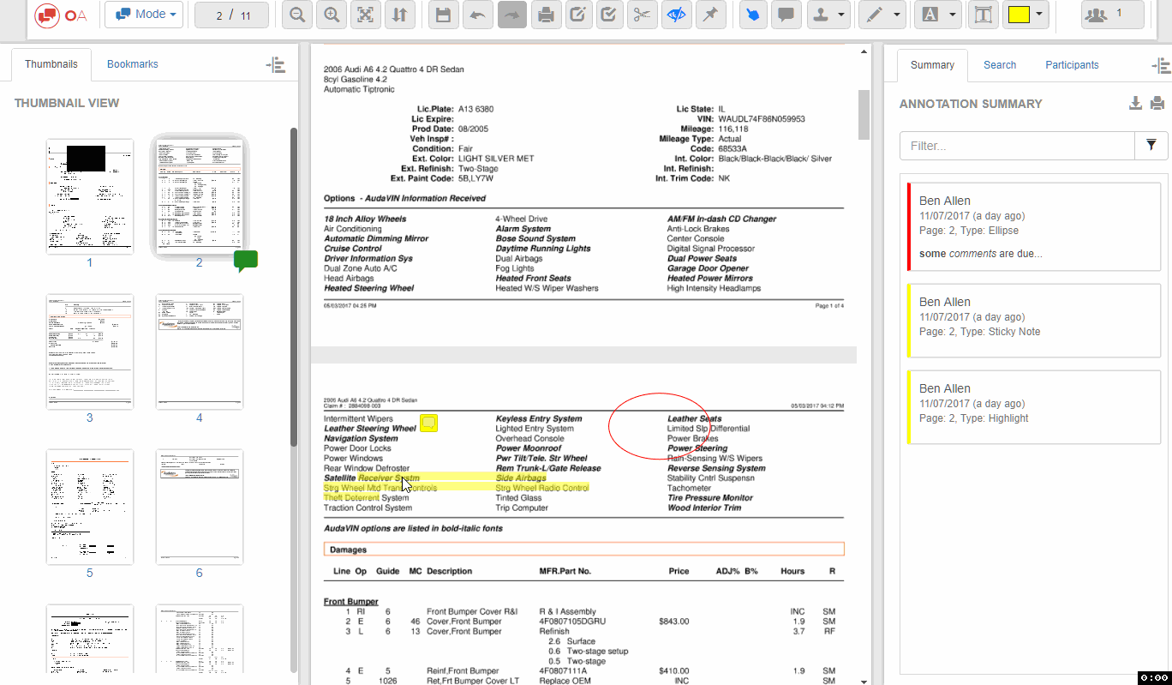Save the document with the floppy disk icon
This screenshot has width=1172, height=685.
tap(443, 15)
